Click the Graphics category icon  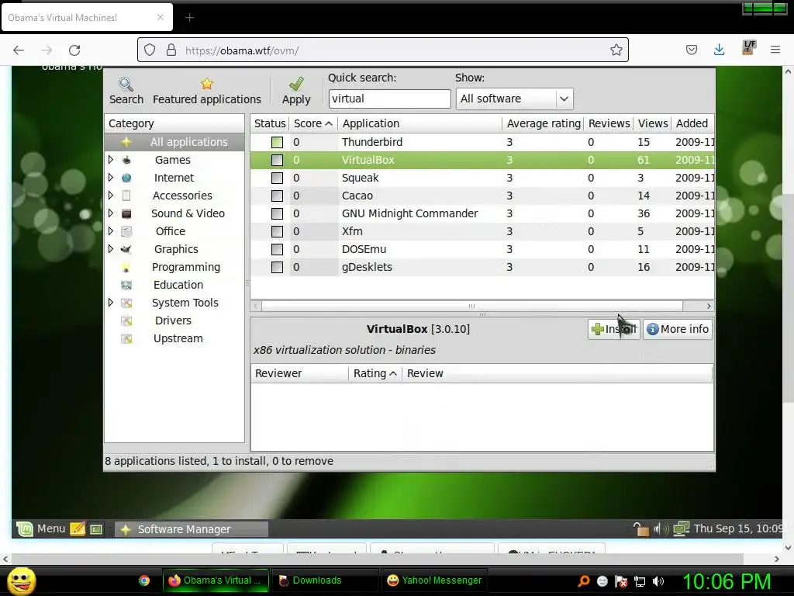pyautogui.click(x=126, y=249)
